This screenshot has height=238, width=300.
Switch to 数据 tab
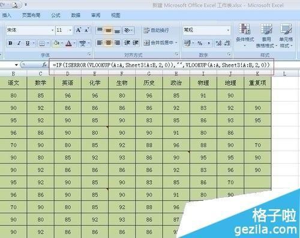(76, 15)
